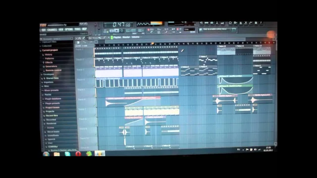317x178 pixels.
Task: Click the 0:47 time display
Action: (x=119, y=25)
